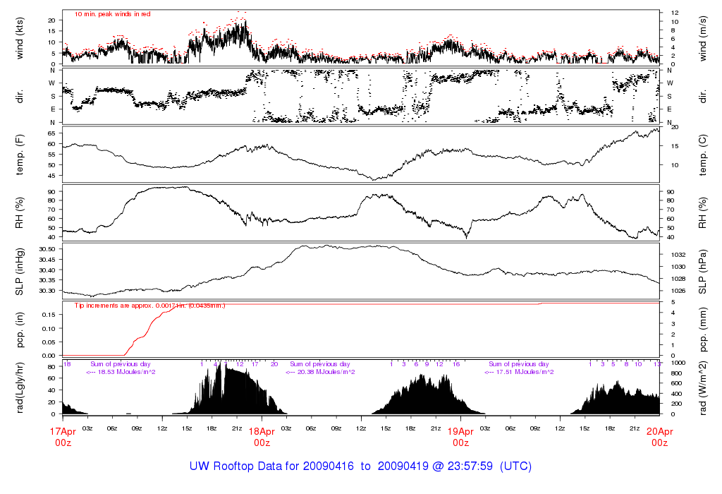
Task: Click the '0.15' tick on the precipitation axis
Action: coord(49,315)
